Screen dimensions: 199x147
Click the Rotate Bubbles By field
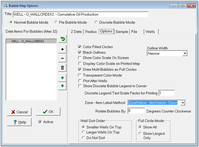tap(136, 111)
